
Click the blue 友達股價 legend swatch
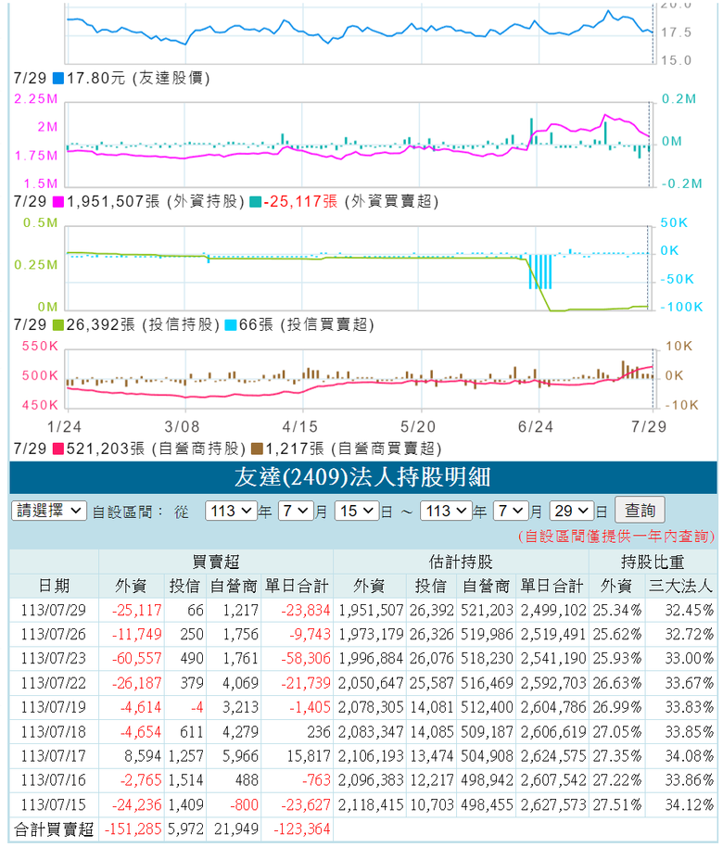point(58,79)
